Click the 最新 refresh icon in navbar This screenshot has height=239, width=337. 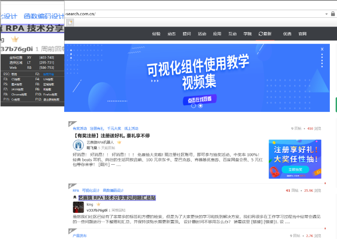[x=261, y=34]
